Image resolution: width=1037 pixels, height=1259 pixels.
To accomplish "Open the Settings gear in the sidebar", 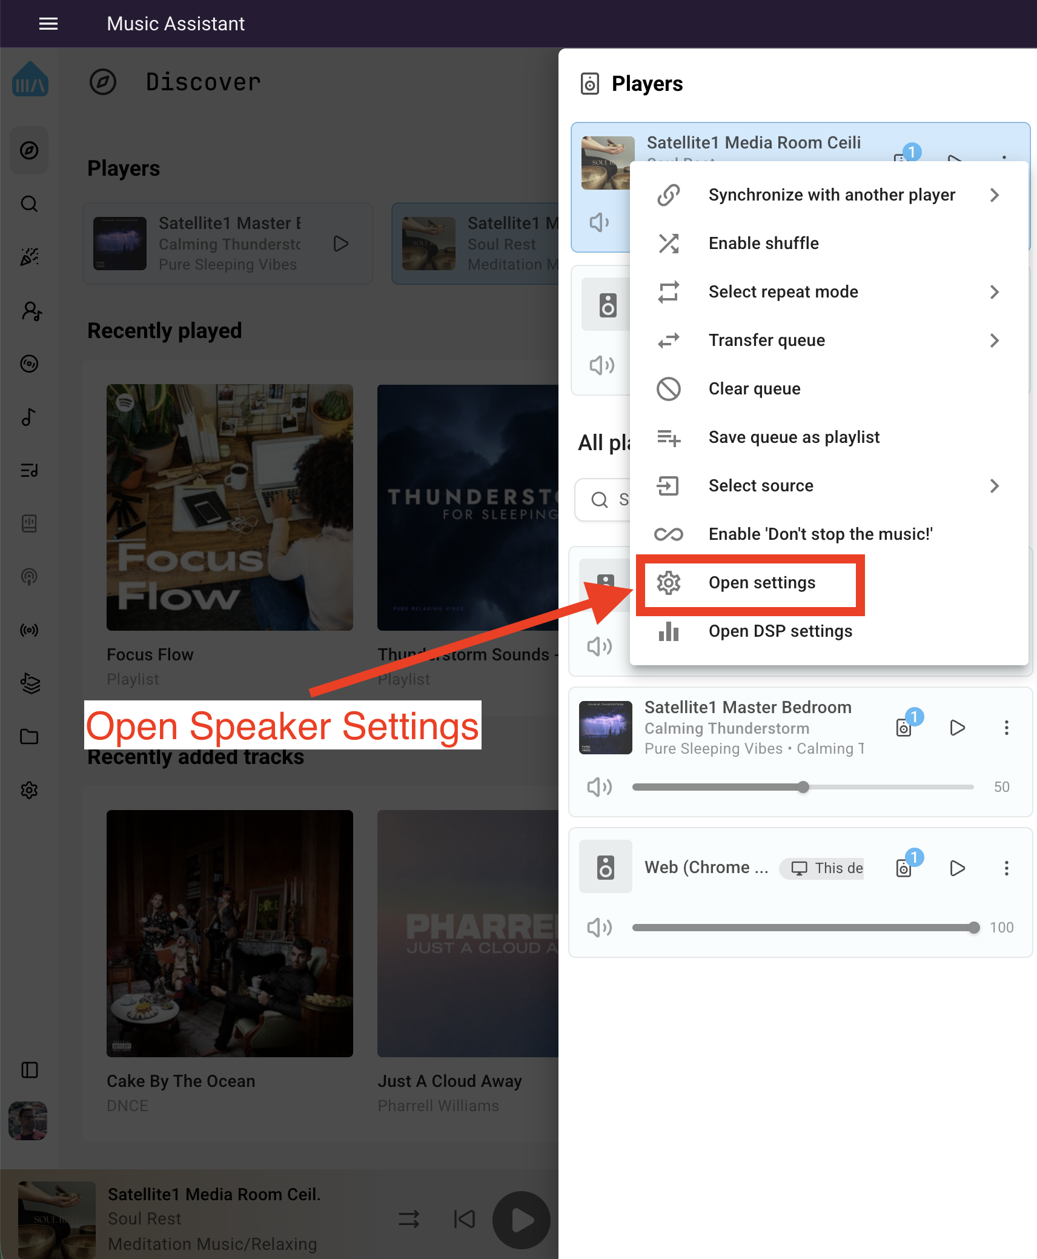I will pos(29,790).
